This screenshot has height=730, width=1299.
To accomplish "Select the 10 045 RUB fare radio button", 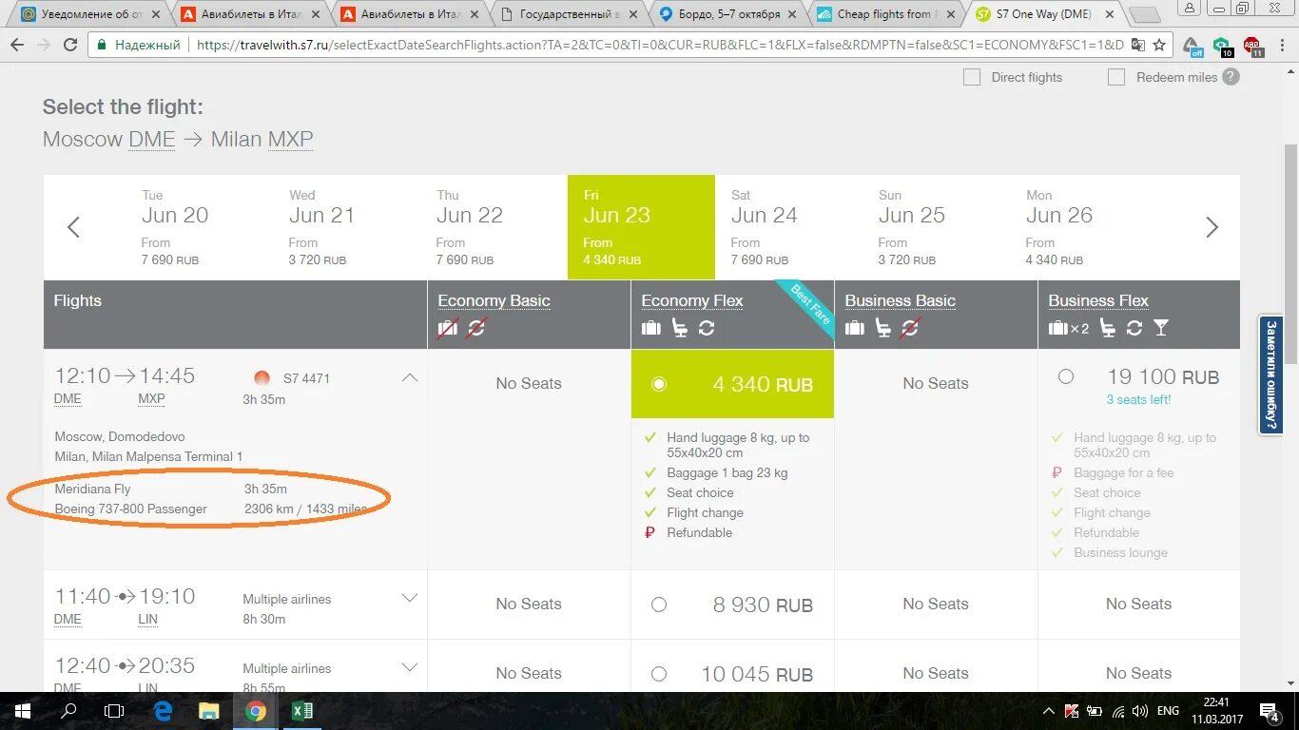I will (659, 674).
